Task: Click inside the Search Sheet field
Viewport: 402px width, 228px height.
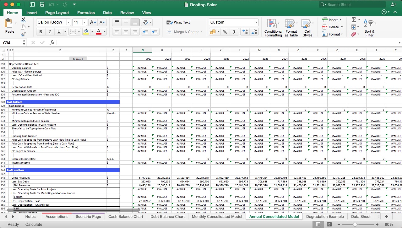Action: (352, 4)
